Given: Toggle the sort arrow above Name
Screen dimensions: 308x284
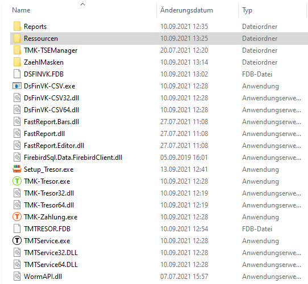Looking at the screenshot, I should coord(83,4).
